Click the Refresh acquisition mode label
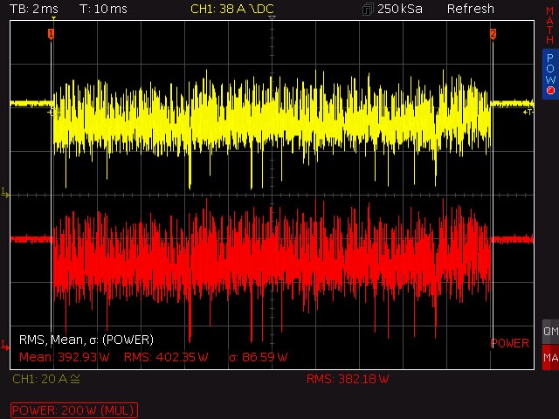This screenshot has height=419, width=559. [470, 9]
